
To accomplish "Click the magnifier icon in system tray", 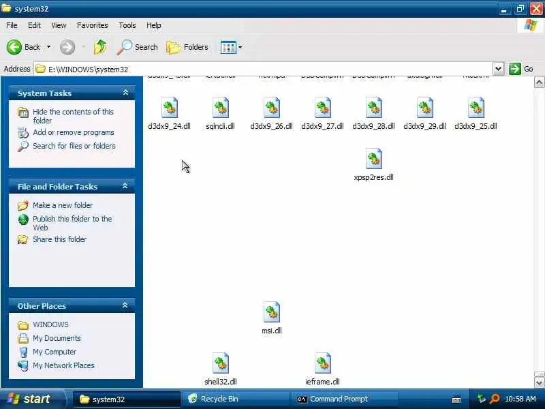I will 494,399.
